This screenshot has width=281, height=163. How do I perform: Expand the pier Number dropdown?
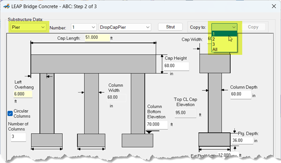coord(84,27)
